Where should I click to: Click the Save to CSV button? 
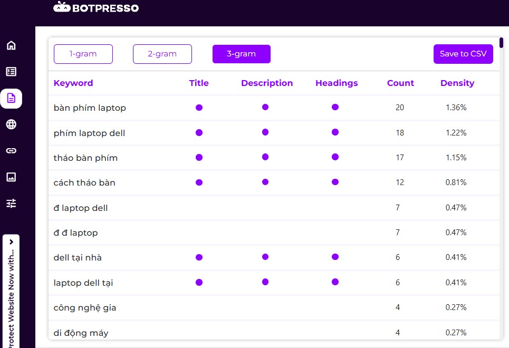click(463, 54)
